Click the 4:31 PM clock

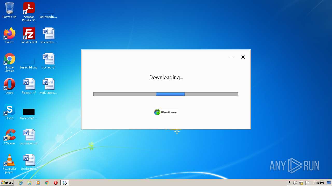[x=319, y=183]
